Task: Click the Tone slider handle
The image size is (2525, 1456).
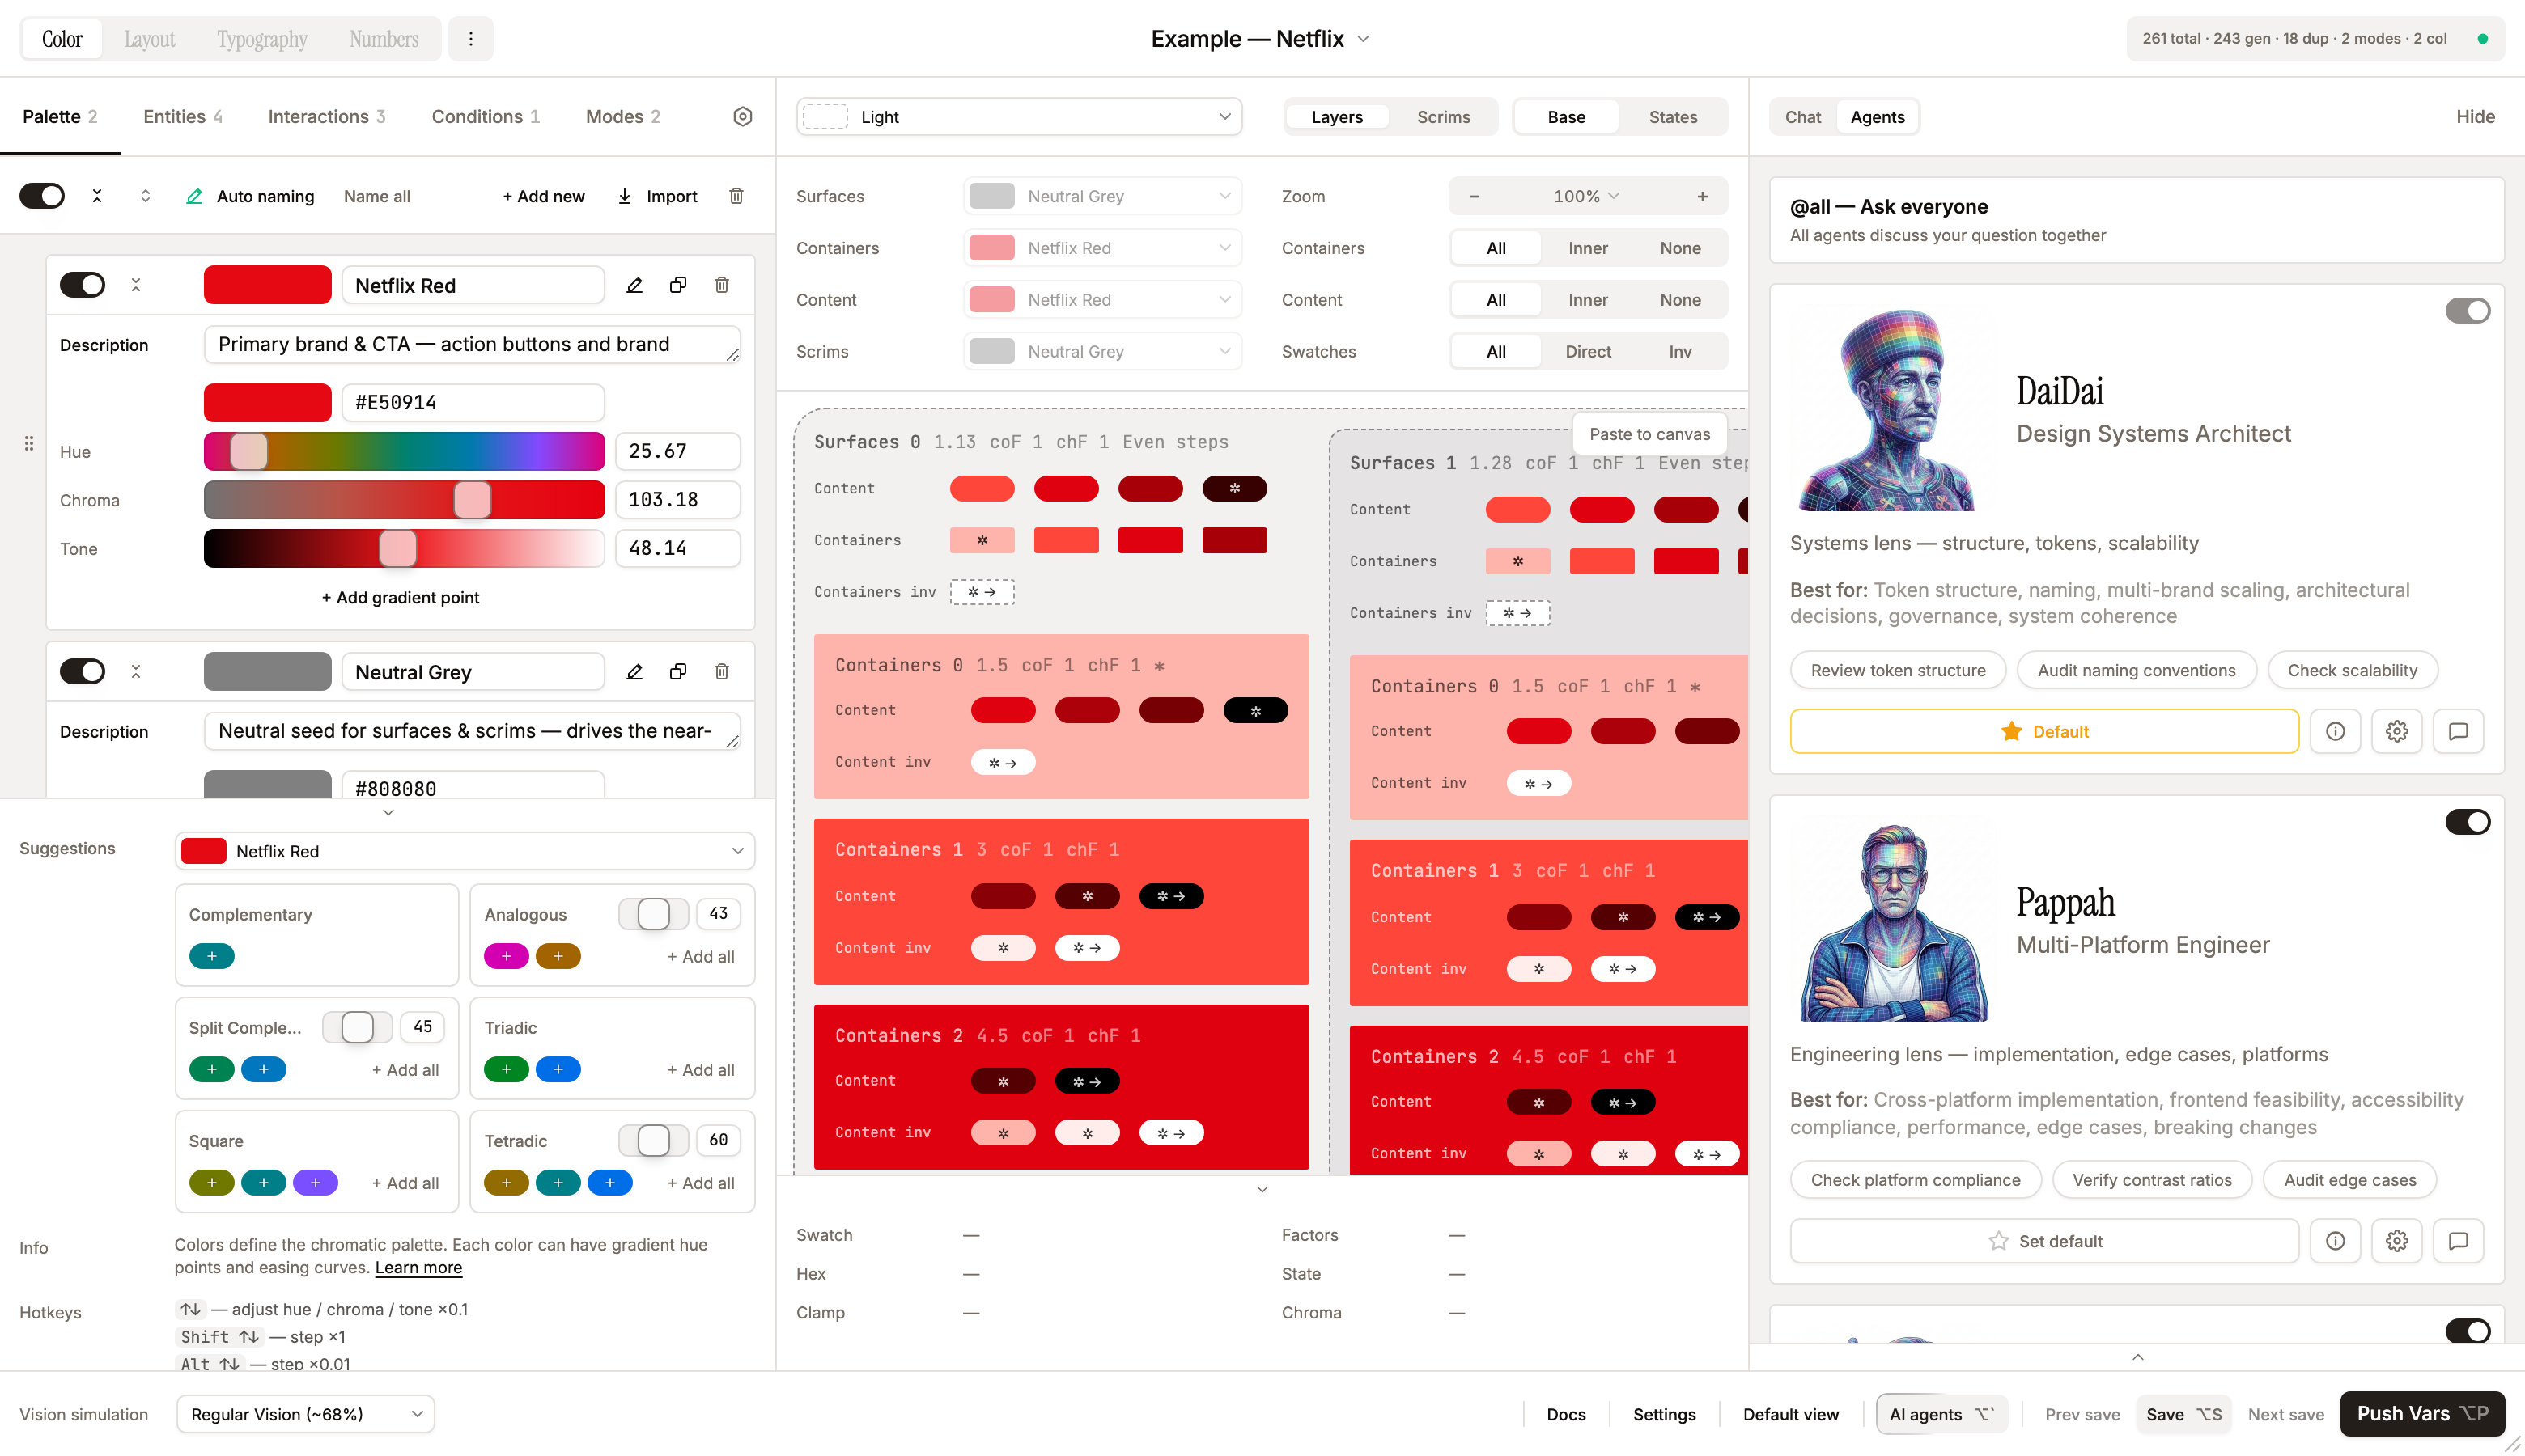Action: (x=398, y=549)
